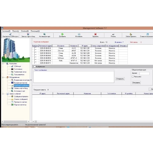Select Записи событий node in the tree

tap(15, 94)
